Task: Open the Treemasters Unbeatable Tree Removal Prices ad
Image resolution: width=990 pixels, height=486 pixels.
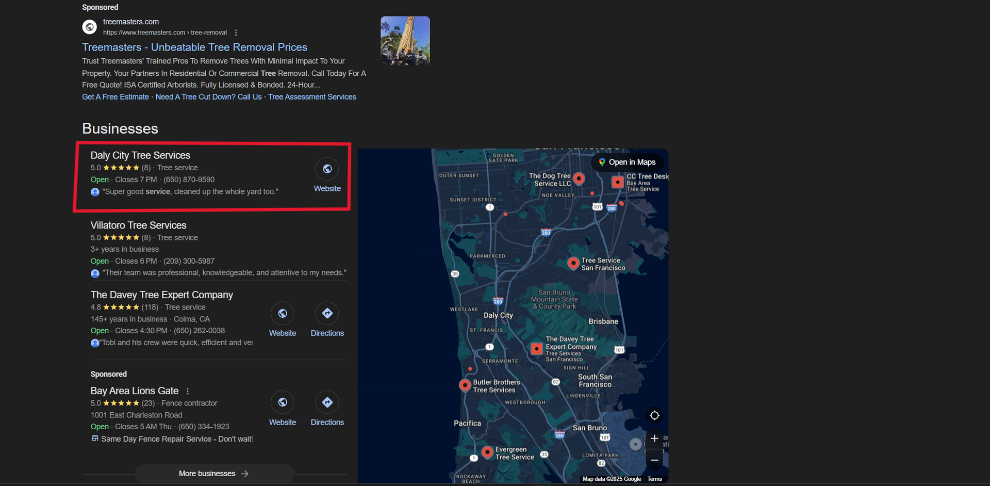Action: click(194, 47)
